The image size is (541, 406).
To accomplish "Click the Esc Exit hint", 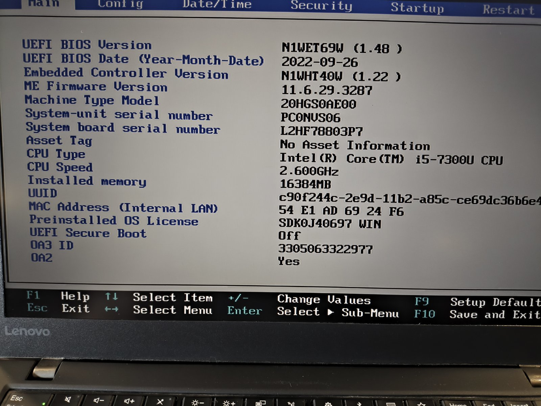I will coord(58,308).
